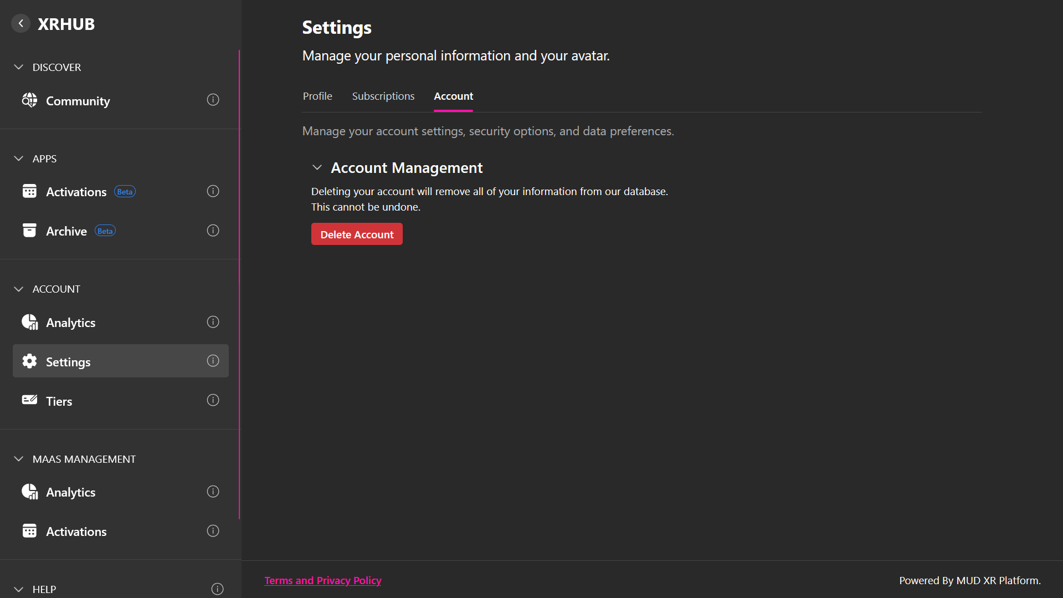
Task: Click the back arrow next to XRHUB
Action: coord(20,23)
